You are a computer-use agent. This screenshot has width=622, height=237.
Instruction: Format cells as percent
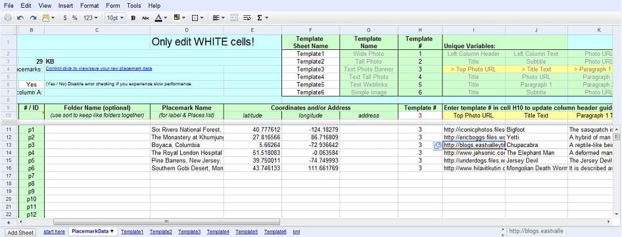tap(74, 18)
